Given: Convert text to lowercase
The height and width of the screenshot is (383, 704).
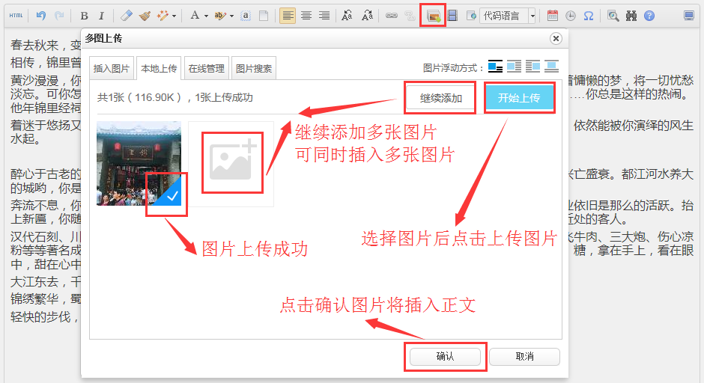Looking at the screenshot, I should click(367, 16).
